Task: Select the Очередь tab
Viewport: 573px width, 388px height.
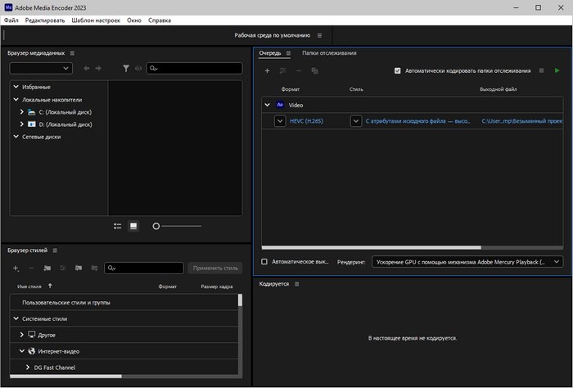Action: (270, 53)
